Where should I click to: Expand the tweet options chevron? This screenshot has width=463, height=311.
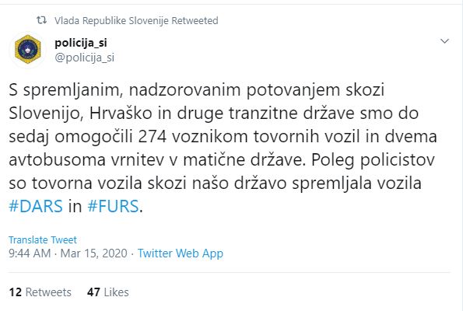point(444,41)
